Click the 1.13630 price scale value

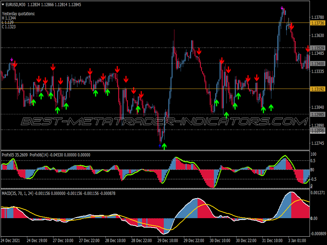[318, 36]
